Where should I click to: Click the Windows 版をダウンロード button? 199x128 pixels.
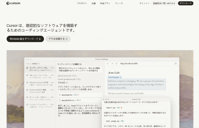click(x=25, y=39)
